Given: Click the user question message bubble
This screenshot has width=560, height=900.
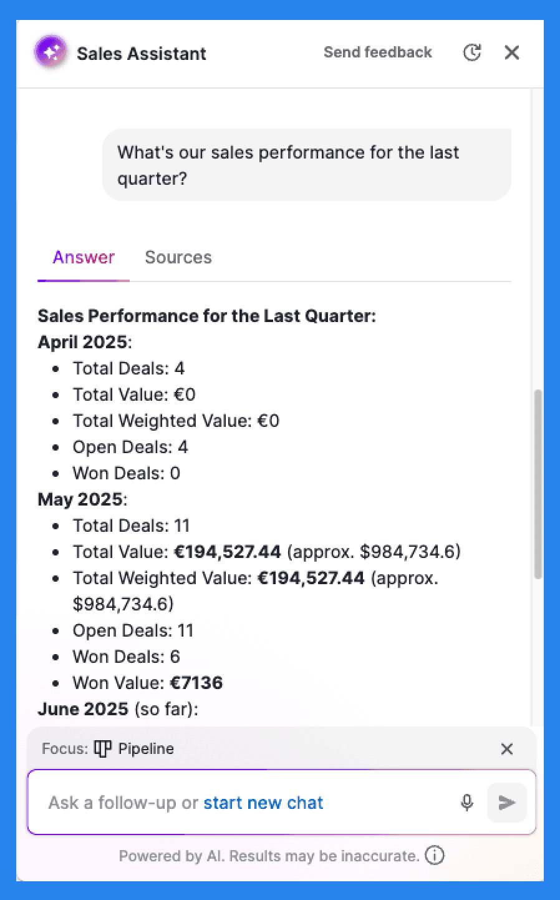Looking at the screenshot, I should pyautogui.click(x=307, y=165).
